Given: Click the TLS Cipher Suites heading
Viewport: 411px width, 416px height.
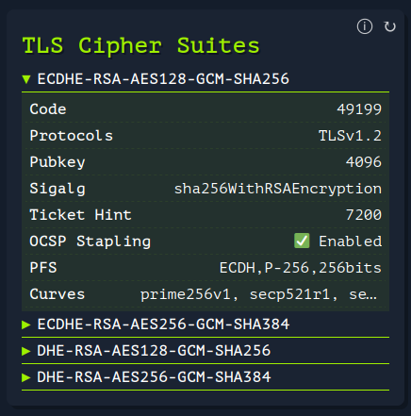Looking at the screenshot, I should click(x=140, y=45).
